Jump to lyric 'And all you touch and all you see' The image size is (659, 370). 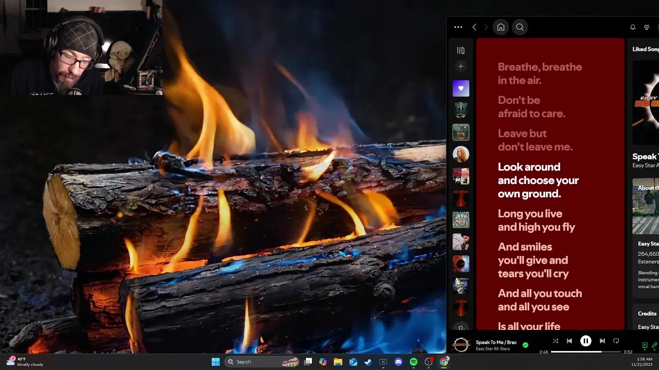coord(540,300)
